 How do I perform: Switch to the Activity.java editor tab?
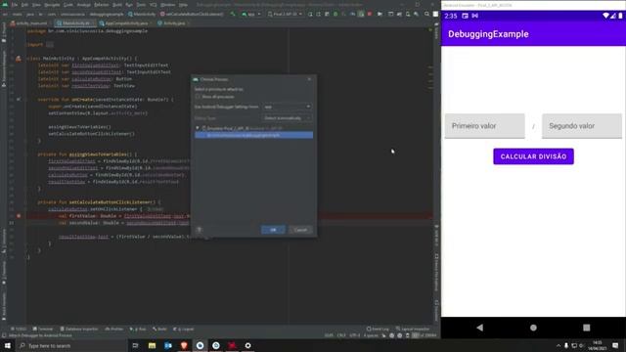[174, 23]
